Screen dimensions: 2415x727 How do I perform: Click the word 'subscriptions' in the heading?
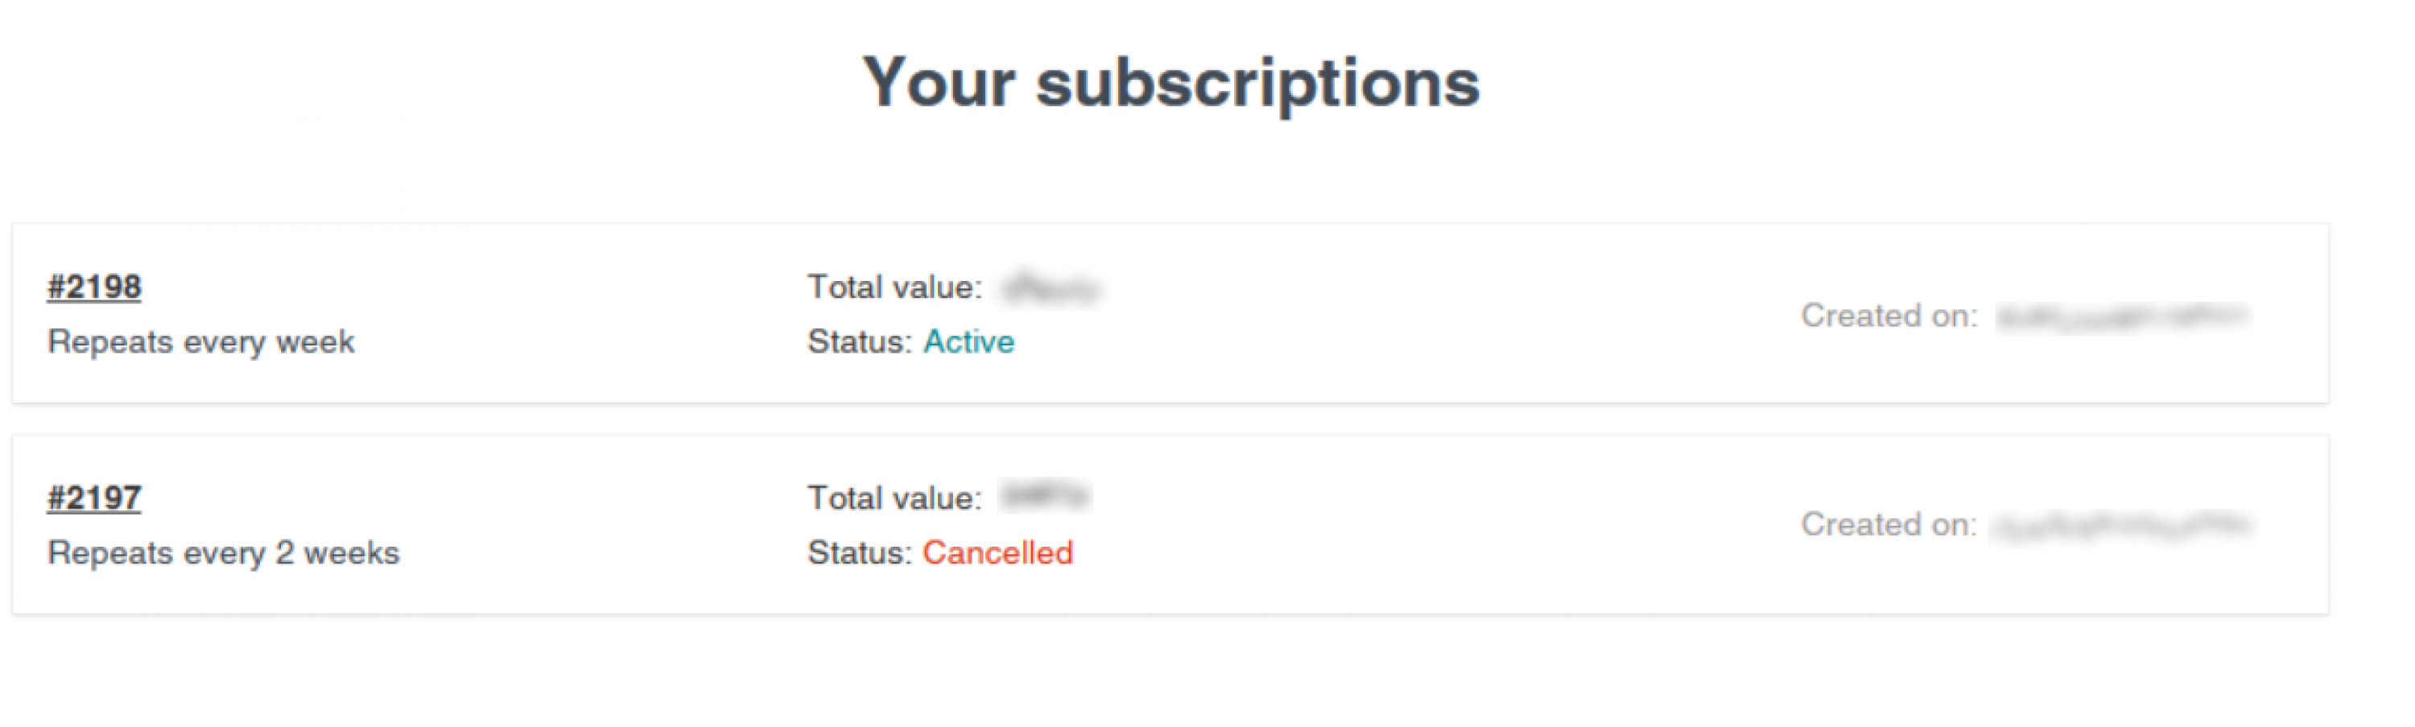pyautogui.click(x=1257, y=83)
